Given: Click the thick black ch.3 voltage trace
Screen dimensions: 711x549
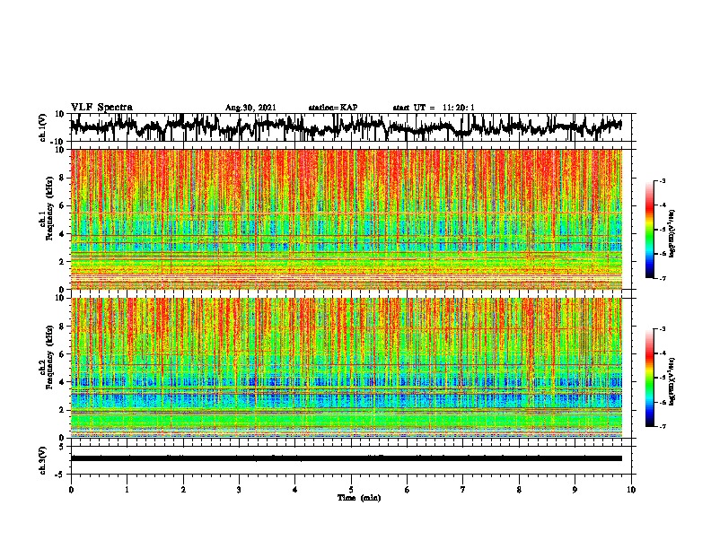Looking at the screenshot, I should coord(347,458).
